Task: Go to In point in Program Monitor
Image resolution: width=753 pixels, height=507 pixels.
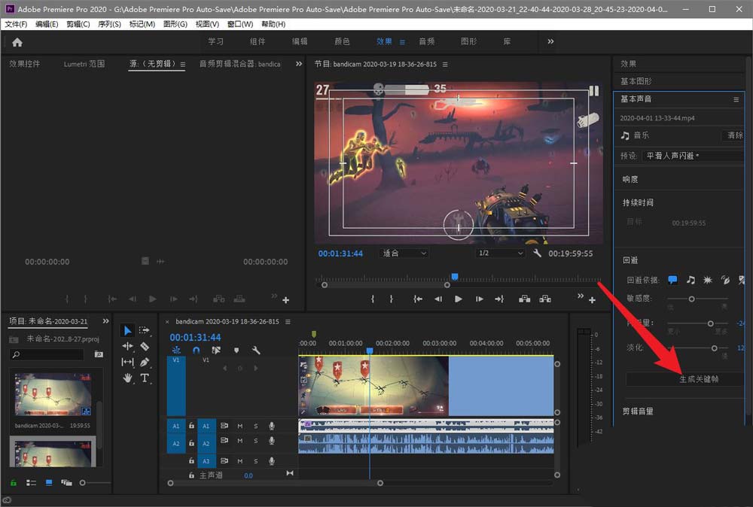Action: click(418, 299)
